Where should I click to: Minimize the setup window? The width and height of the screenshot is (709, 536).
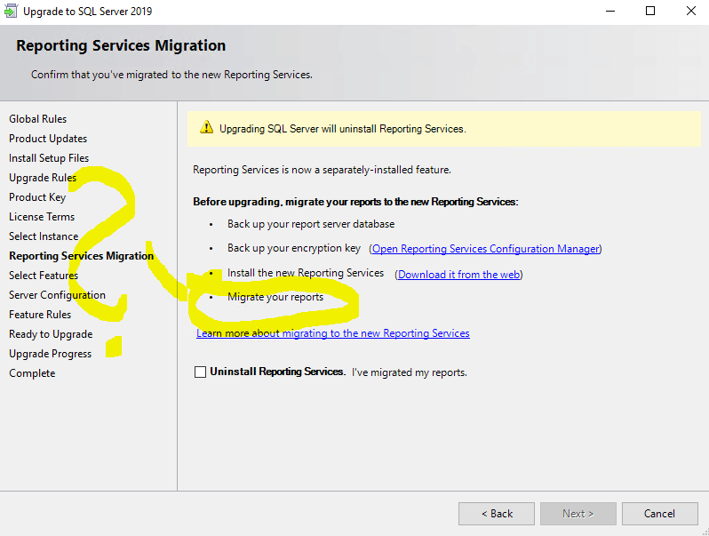tap(609, 12)
